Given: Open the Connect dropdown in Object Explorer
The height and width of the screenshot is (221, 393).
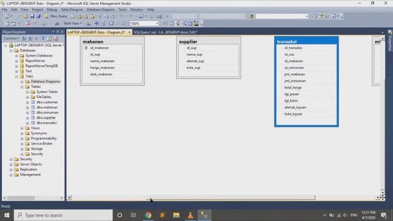Looking at the screenshot, I should click(11, 38).
